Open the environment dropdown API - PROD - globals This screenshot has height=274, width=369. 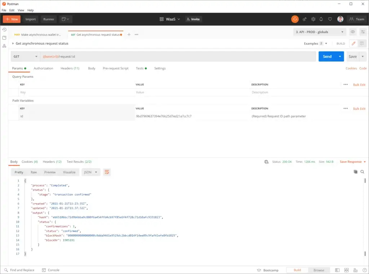[320, 32]
